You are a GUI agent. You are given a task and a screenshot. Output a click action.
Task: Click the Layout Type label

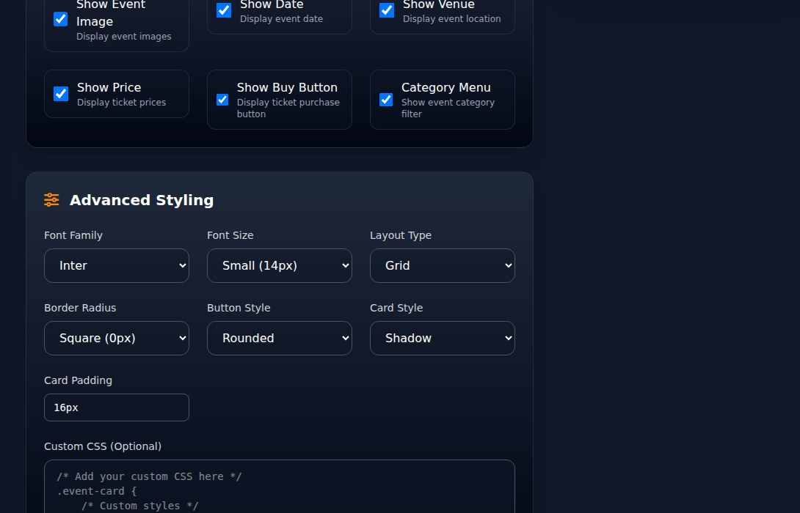(401, 235)
